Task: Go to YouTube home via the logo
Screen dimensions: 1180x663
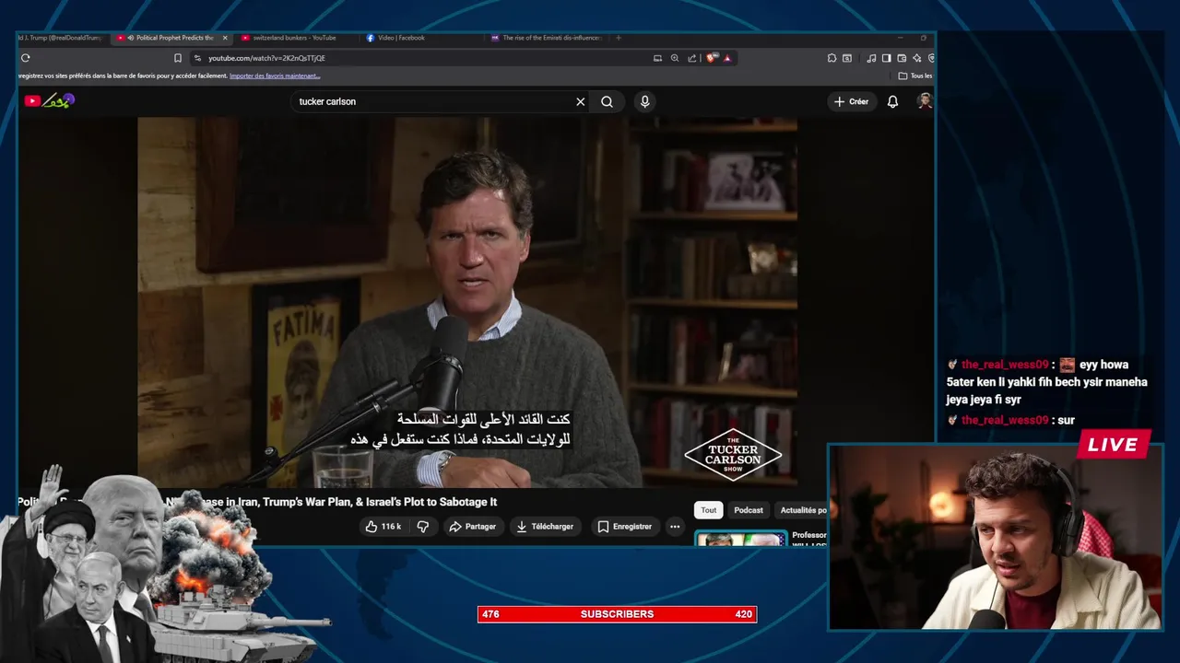Action: tap(49, 100)
